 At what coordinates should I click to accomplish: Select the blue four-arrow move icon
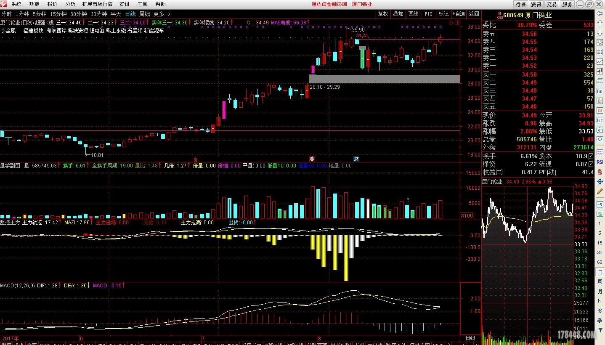pos(600,181)
